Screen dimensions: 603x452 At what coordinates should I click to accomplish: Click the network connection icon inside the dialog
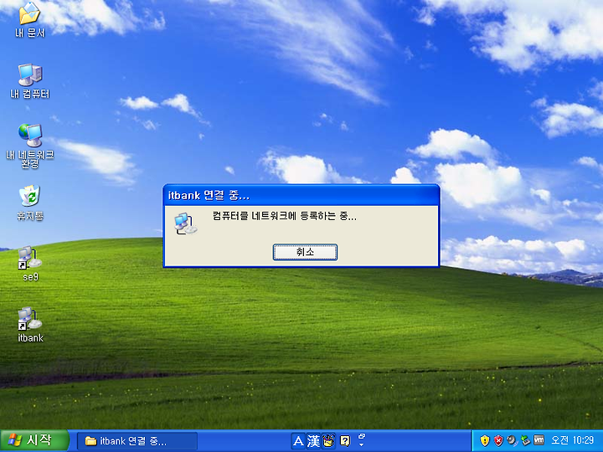point(186,223)
